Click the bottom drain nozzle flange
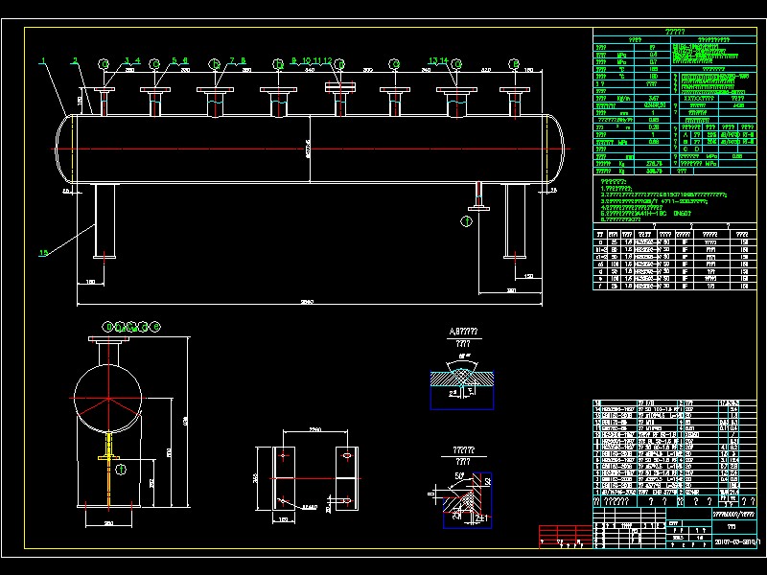The image size is (767, 575). click(x=478, y=209)
